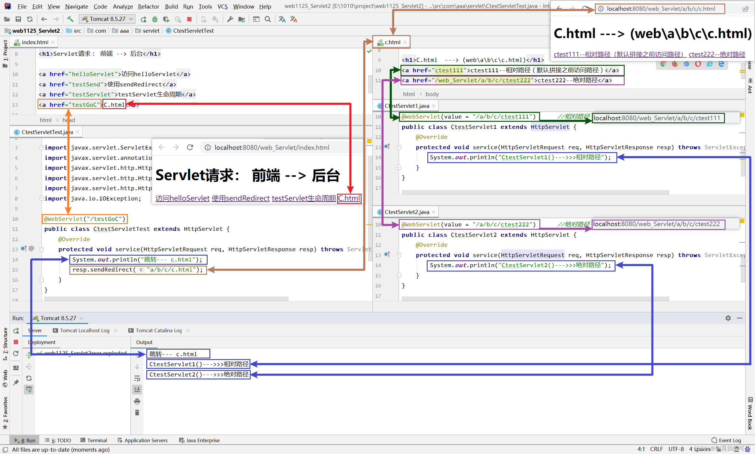Open the Refactor menu
This screenshot has height=454, width=755.
click(148, 6)
